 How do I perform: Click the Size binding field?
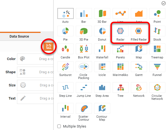pos(36,85)
